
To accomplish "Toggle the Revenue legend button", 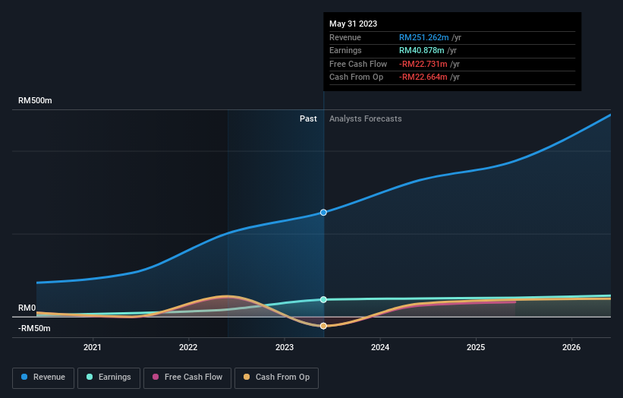I will pos(43,377).
